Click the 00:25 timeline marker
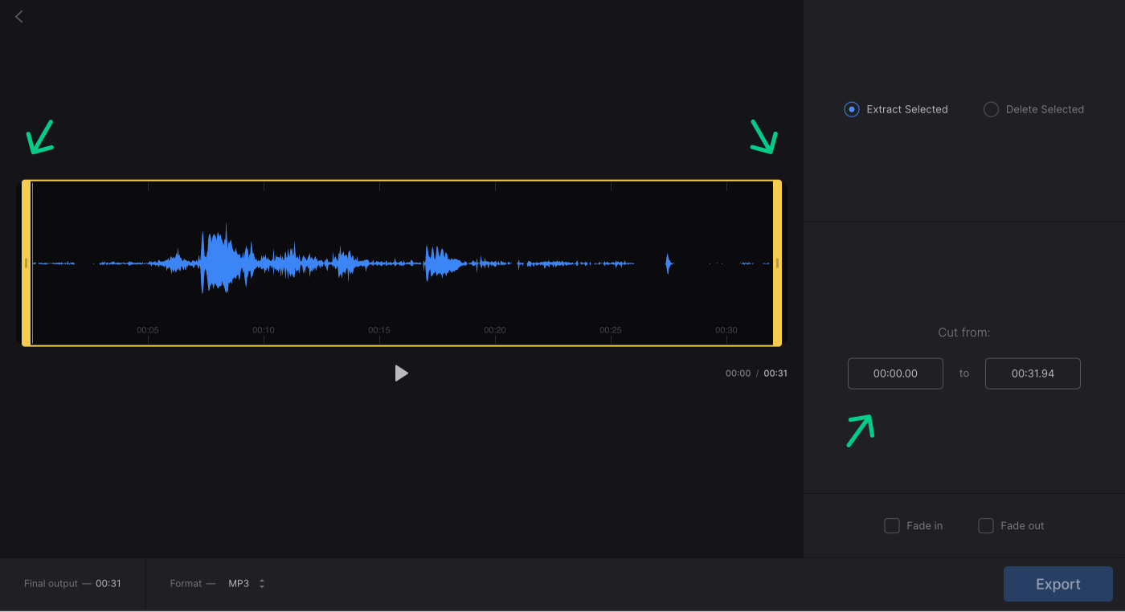This screenshot has width=1125, height=612. (611, 330)
